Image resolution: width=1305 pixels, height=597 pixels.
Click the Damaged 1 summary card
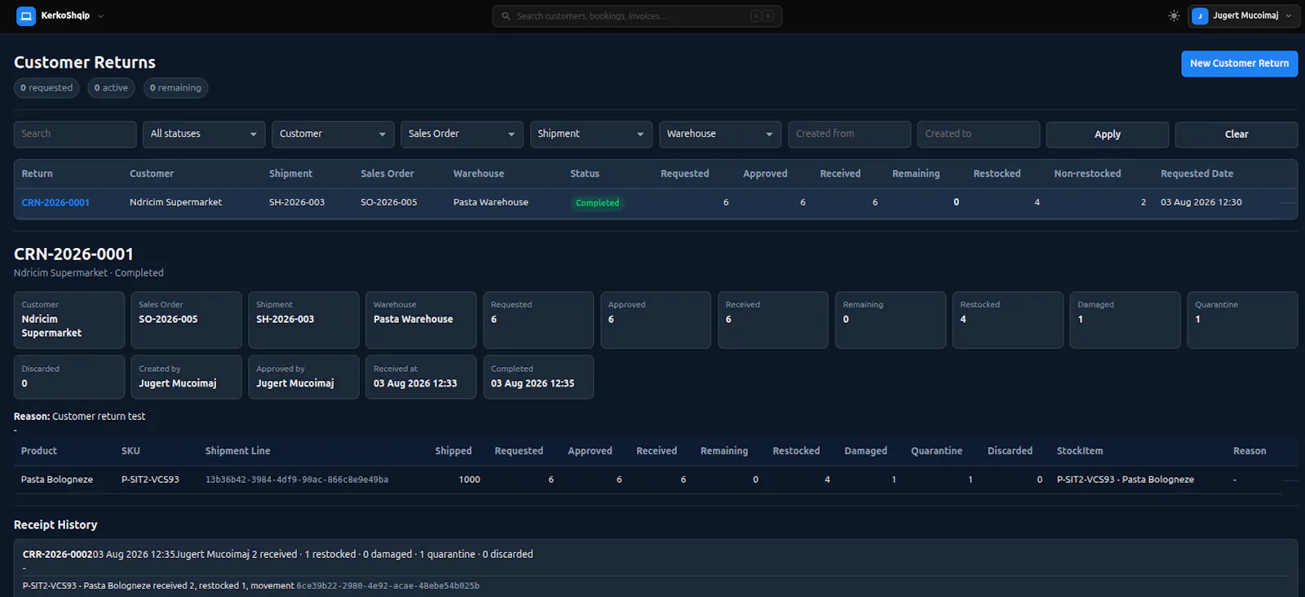1125,320
